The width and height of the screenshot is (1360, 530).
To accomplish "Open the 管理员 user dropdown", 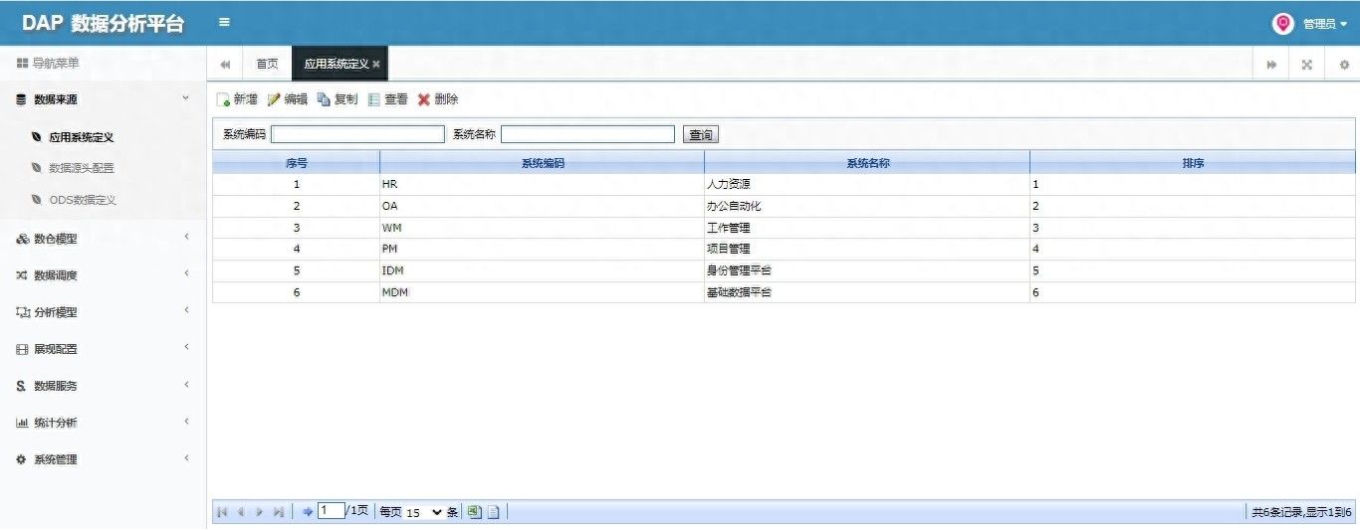I will 1325,24.
